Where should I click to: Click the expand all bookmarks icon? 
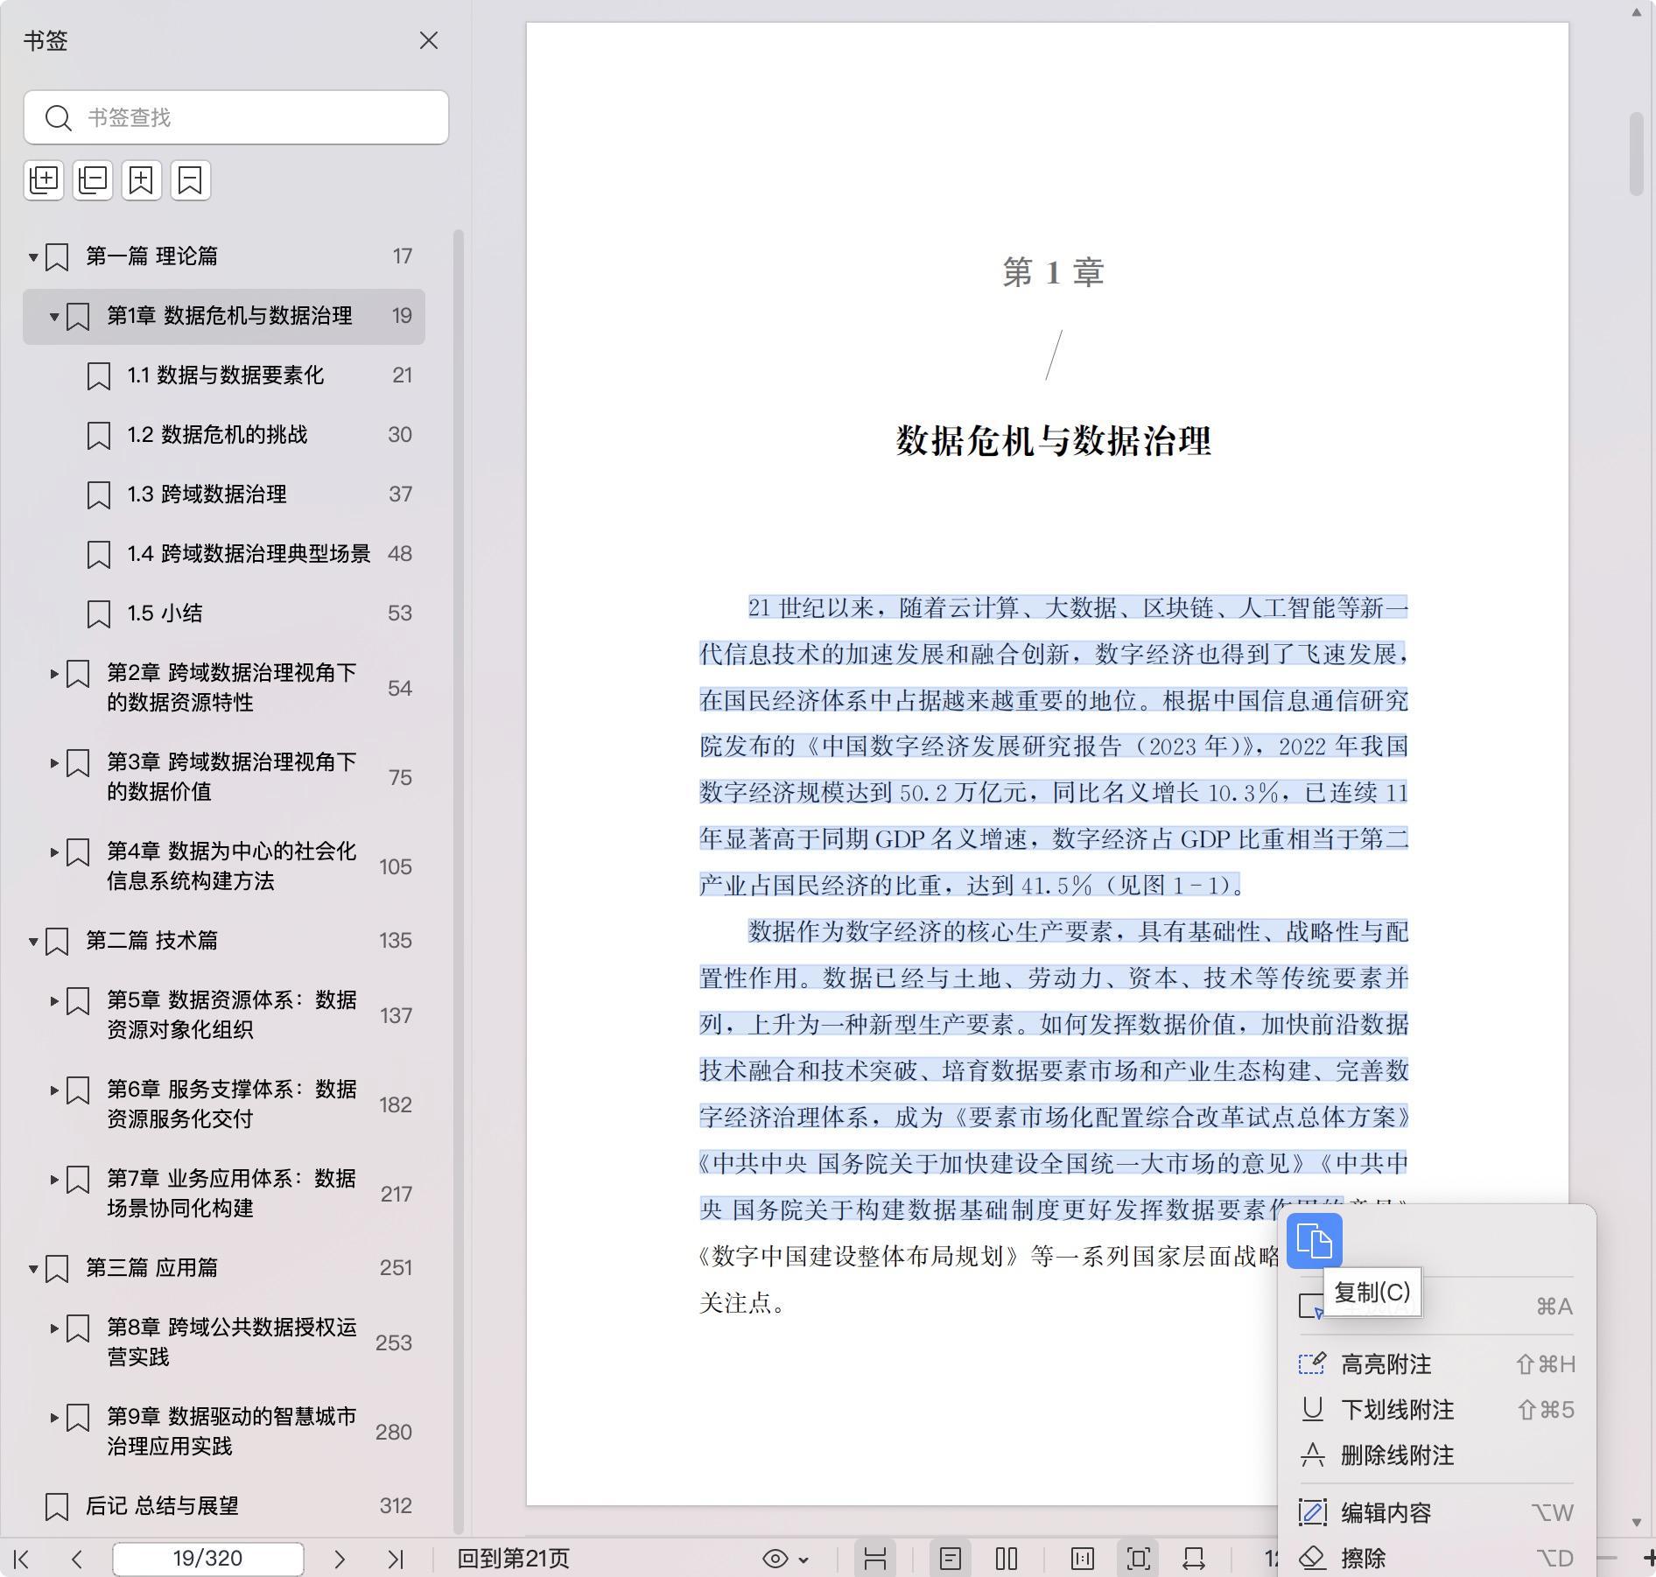click(x=44, y=180)
